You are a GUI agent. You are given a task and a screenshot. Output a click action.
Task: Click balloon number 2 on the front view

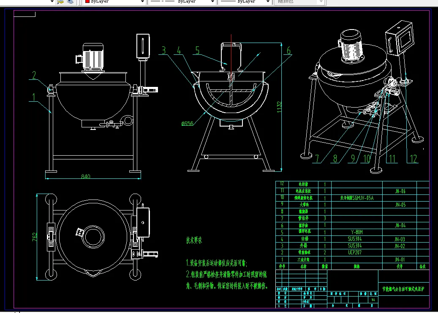[x=34, y=75]
